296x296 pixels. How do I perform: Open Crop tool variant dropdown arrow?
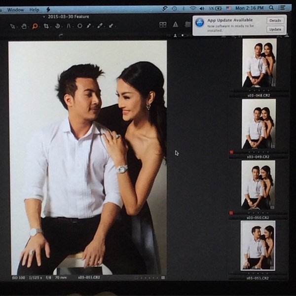pos(50,27)
